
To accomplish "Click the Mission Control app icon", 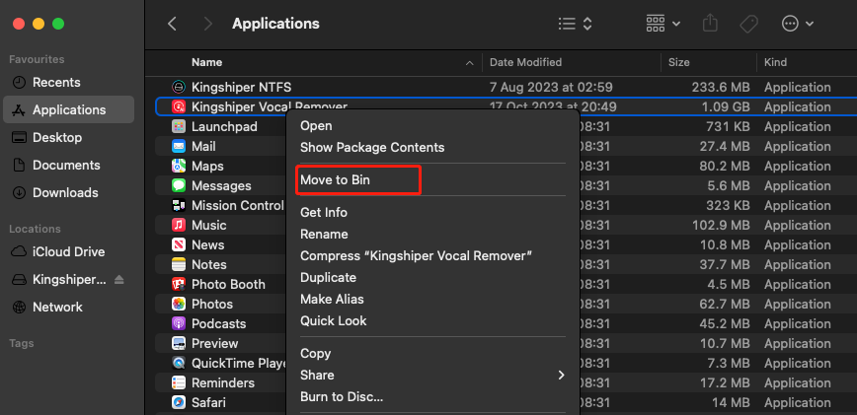I will [x=178, y=206].
